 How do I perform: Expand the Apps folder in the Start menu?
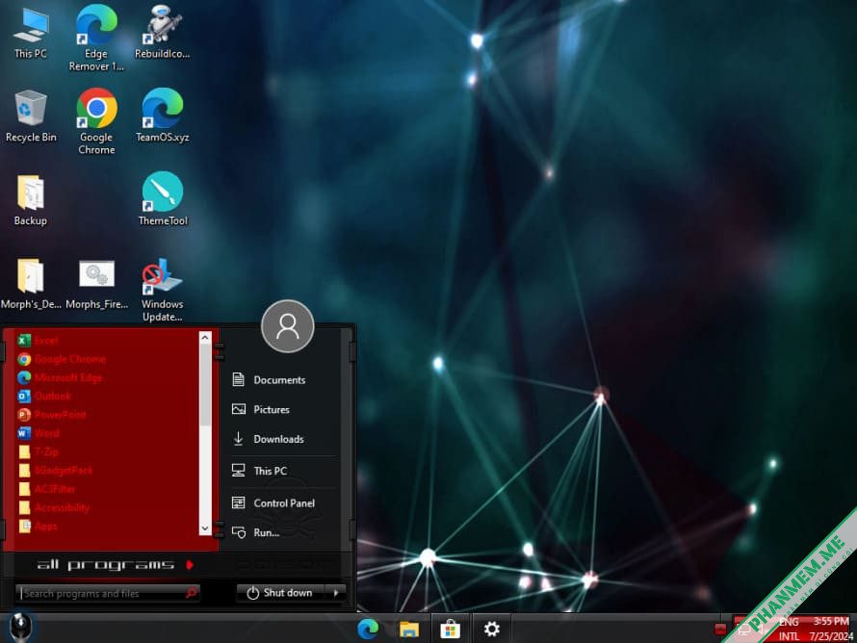[38, 527]
